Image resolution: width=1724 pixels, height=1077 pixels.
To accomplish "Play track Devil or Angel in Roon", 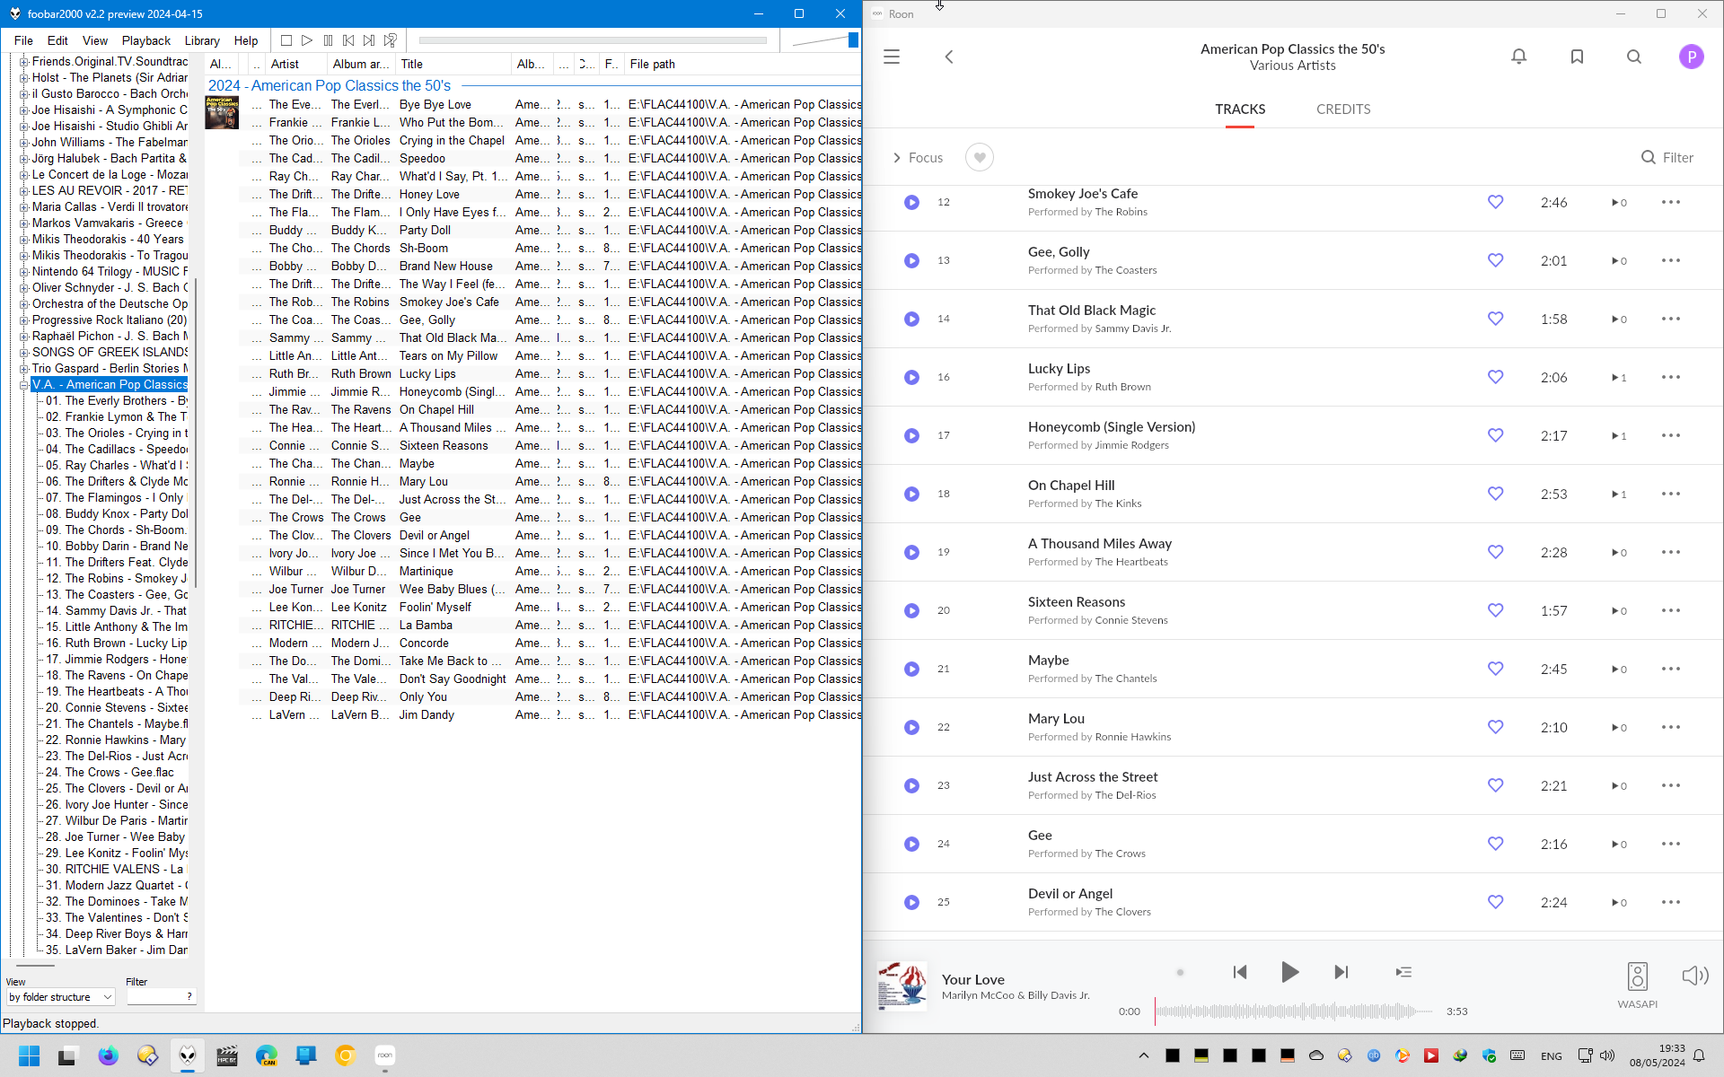I will coord(911,902).
